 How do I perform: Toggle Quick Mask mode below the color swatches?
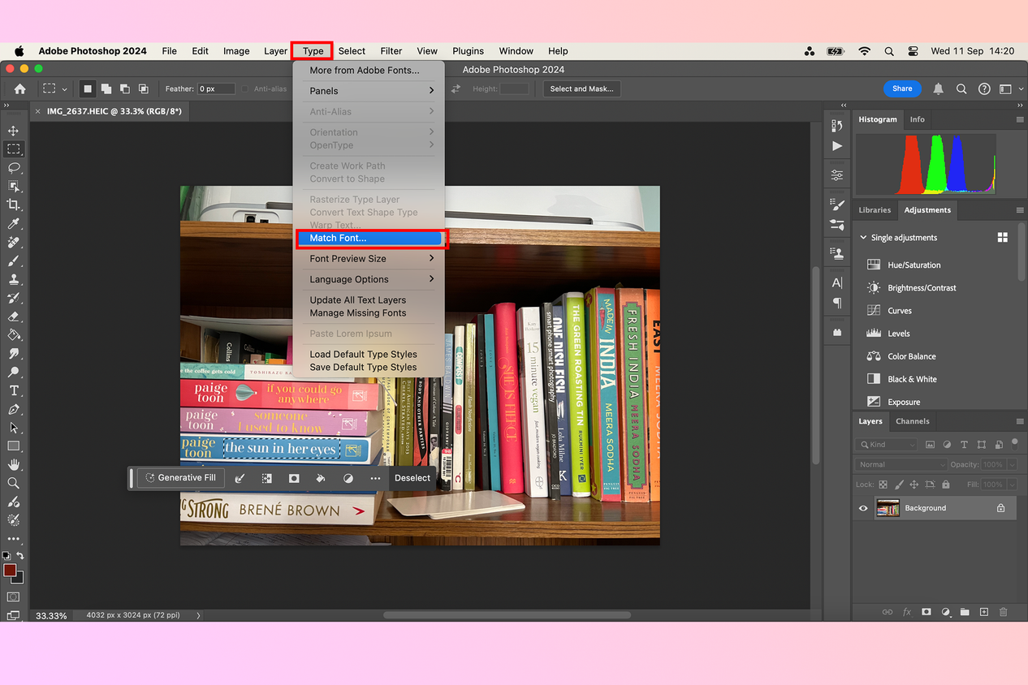[13, 597]
